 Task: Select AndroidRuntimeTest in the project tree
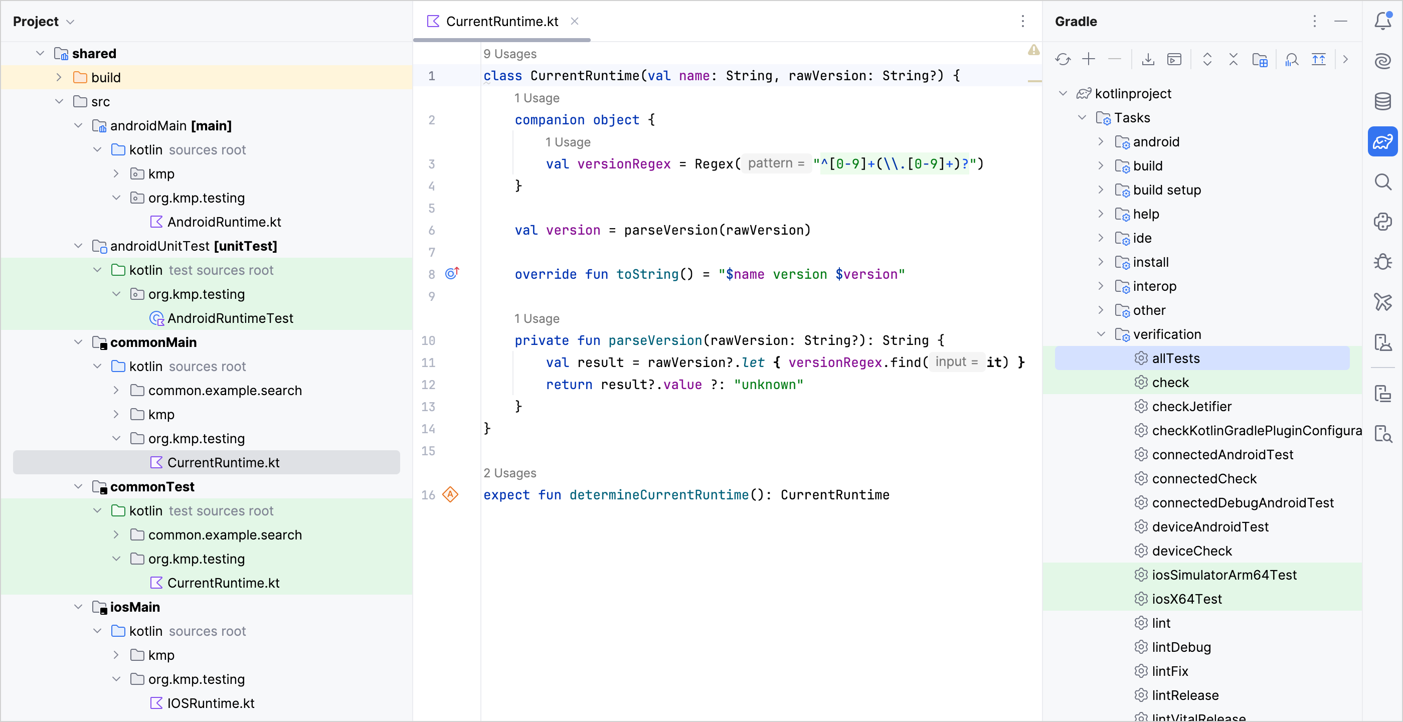click(x=230, y=318)
